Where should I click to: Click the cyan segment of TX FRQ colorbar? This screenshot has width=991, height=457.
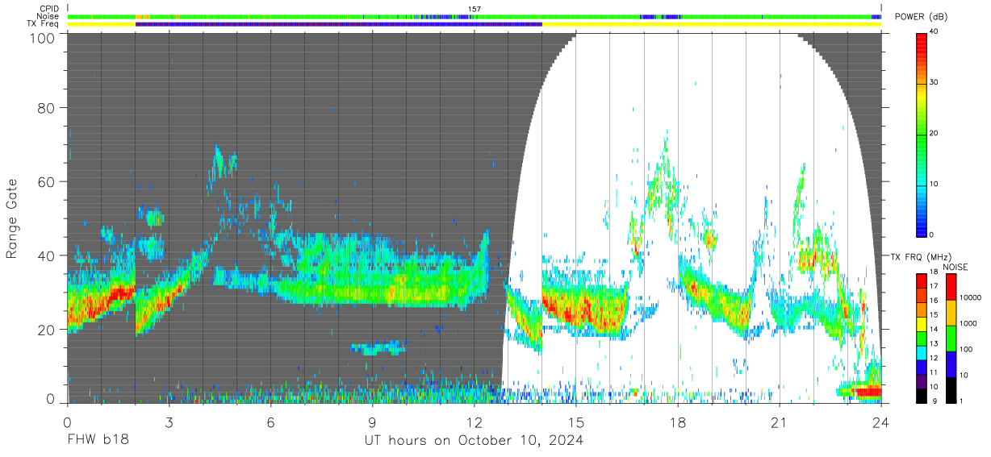(x=922, y=354)
